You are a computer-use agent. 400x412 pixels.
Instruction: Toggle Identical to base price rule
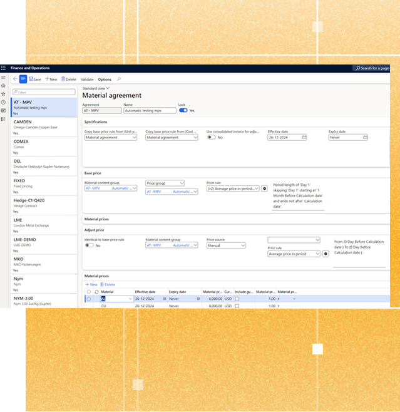pos(89,245)
